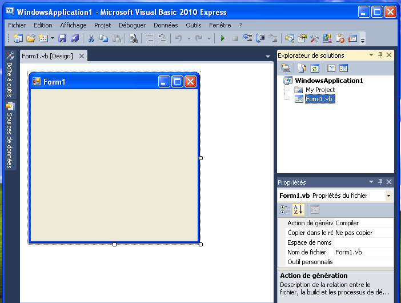Click the View Designer icon in Solution Explorer
Image resolution: width=401 pixels, height=303 pixels.
(x=343, y=68)
